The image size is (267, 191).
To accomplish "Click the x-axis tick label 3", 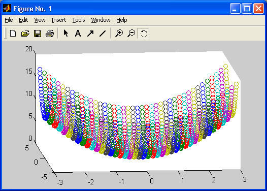I will point(245,179).
